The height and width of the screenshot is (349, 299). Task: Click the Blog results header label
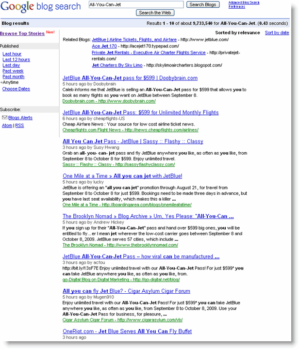[x=16, y=23]
